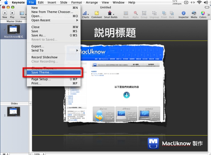The width and height of the screenshot is (211, 155).
Task: Click the sync arrows menu bar icon
Action: click(193, 2)
